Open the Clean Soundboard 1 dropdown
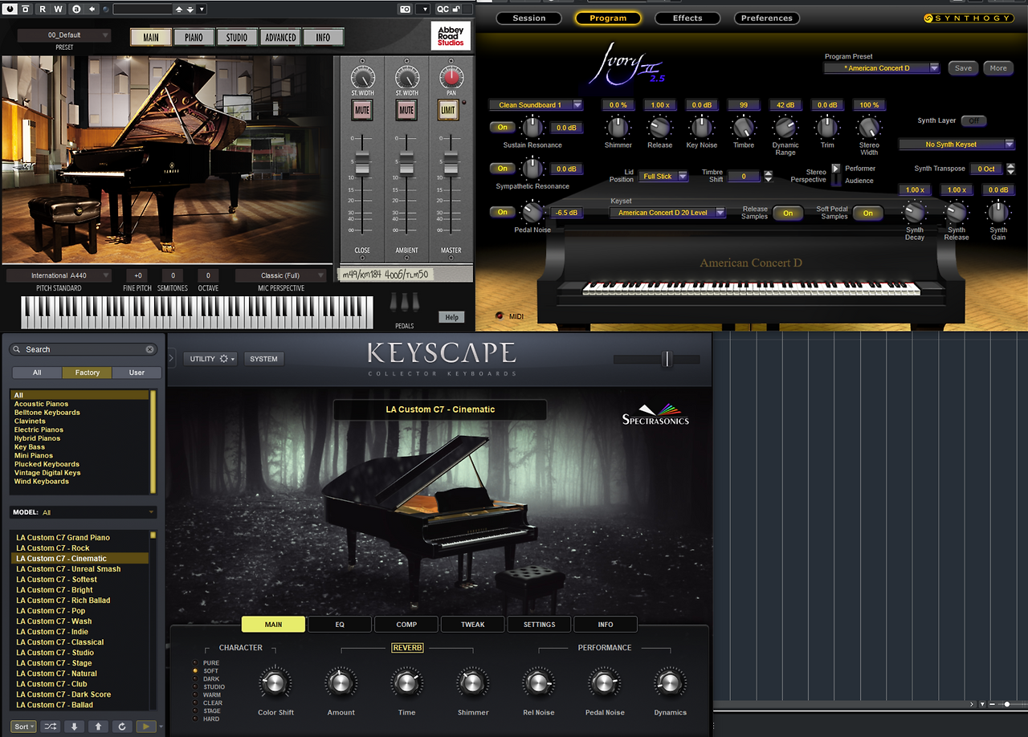 (536, 105)
